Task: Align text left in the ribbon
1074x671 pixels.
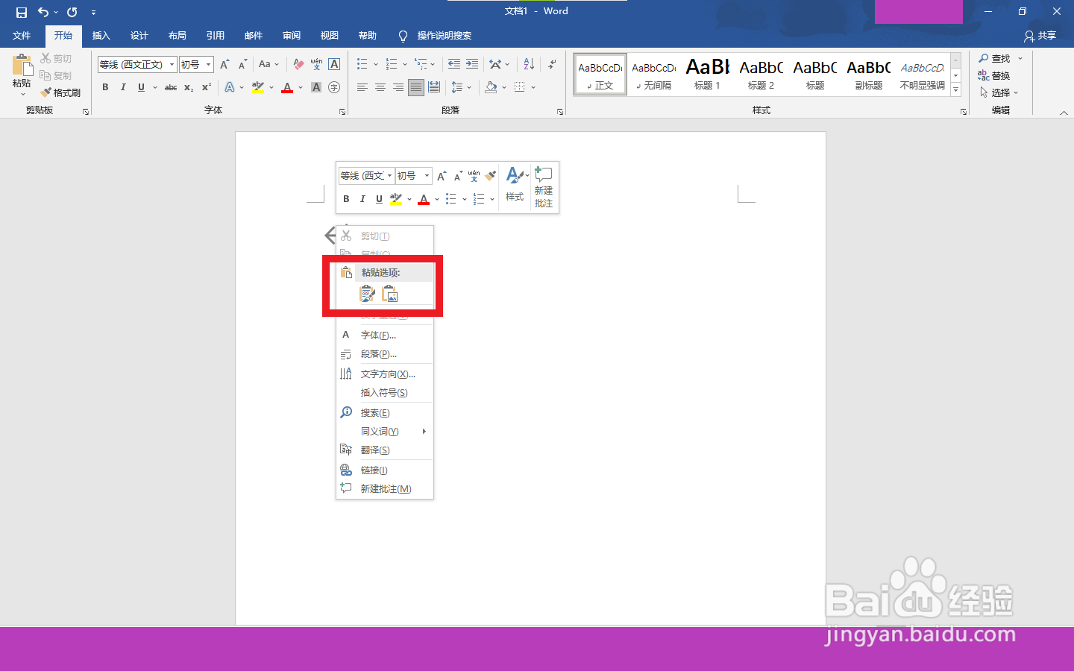Action: (x=362, y=87)
